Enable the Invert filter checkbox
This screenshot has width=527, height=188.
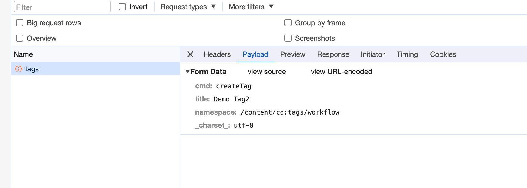pyautogui.click(x=122, y=7)
